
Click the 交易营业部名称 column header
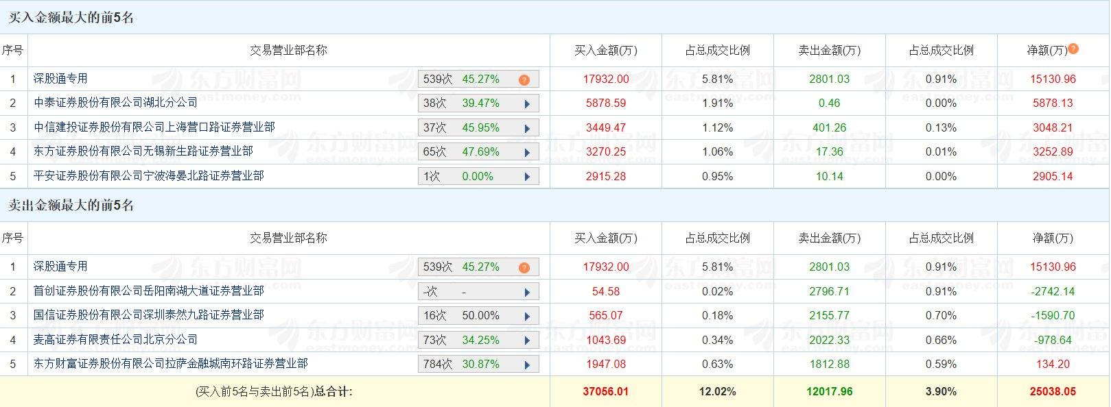288,49
